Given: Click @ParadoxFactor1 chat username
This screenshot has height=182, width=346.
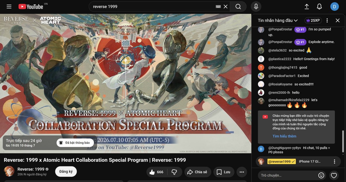Looking at the screenshot, I should click(x=282, y=76).
